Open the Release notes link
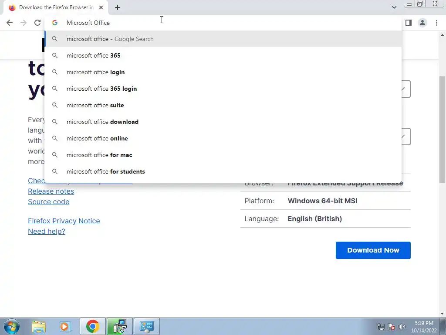This screenshot has width=446, height=335. point(51,191)
